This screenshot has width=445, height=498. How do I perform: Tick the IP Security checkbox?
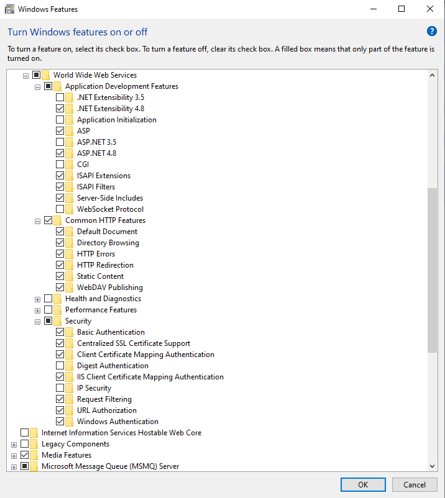click(x=60, y=388)
